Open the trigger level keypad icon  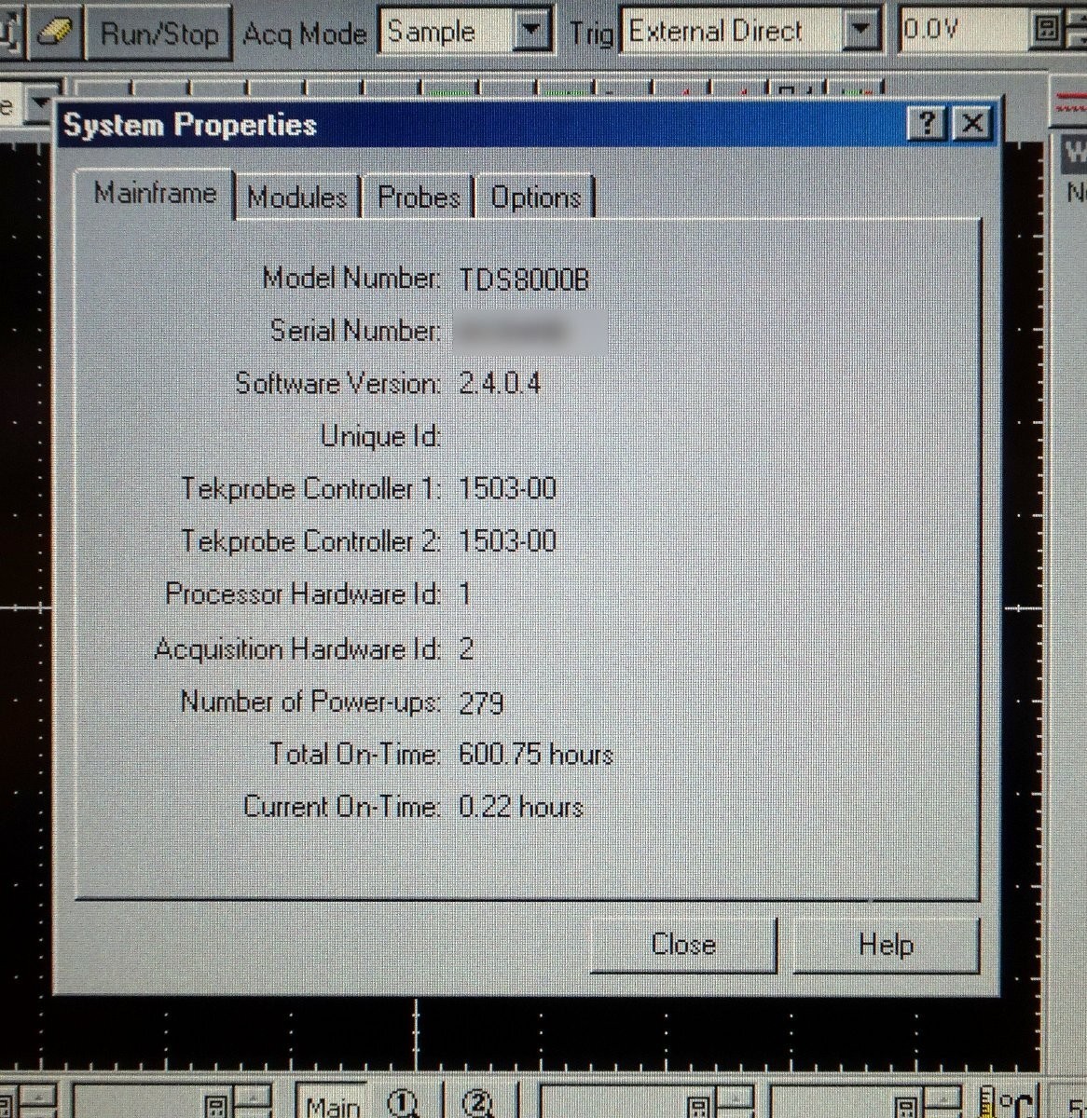(1047, 31)
